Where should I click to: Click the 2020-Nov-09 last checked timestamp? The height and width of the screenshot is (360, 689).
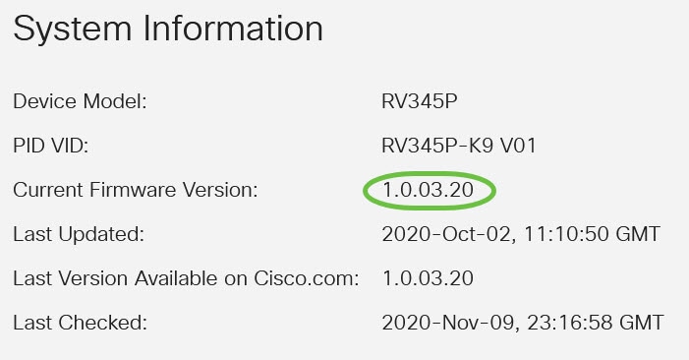(523, 323)
